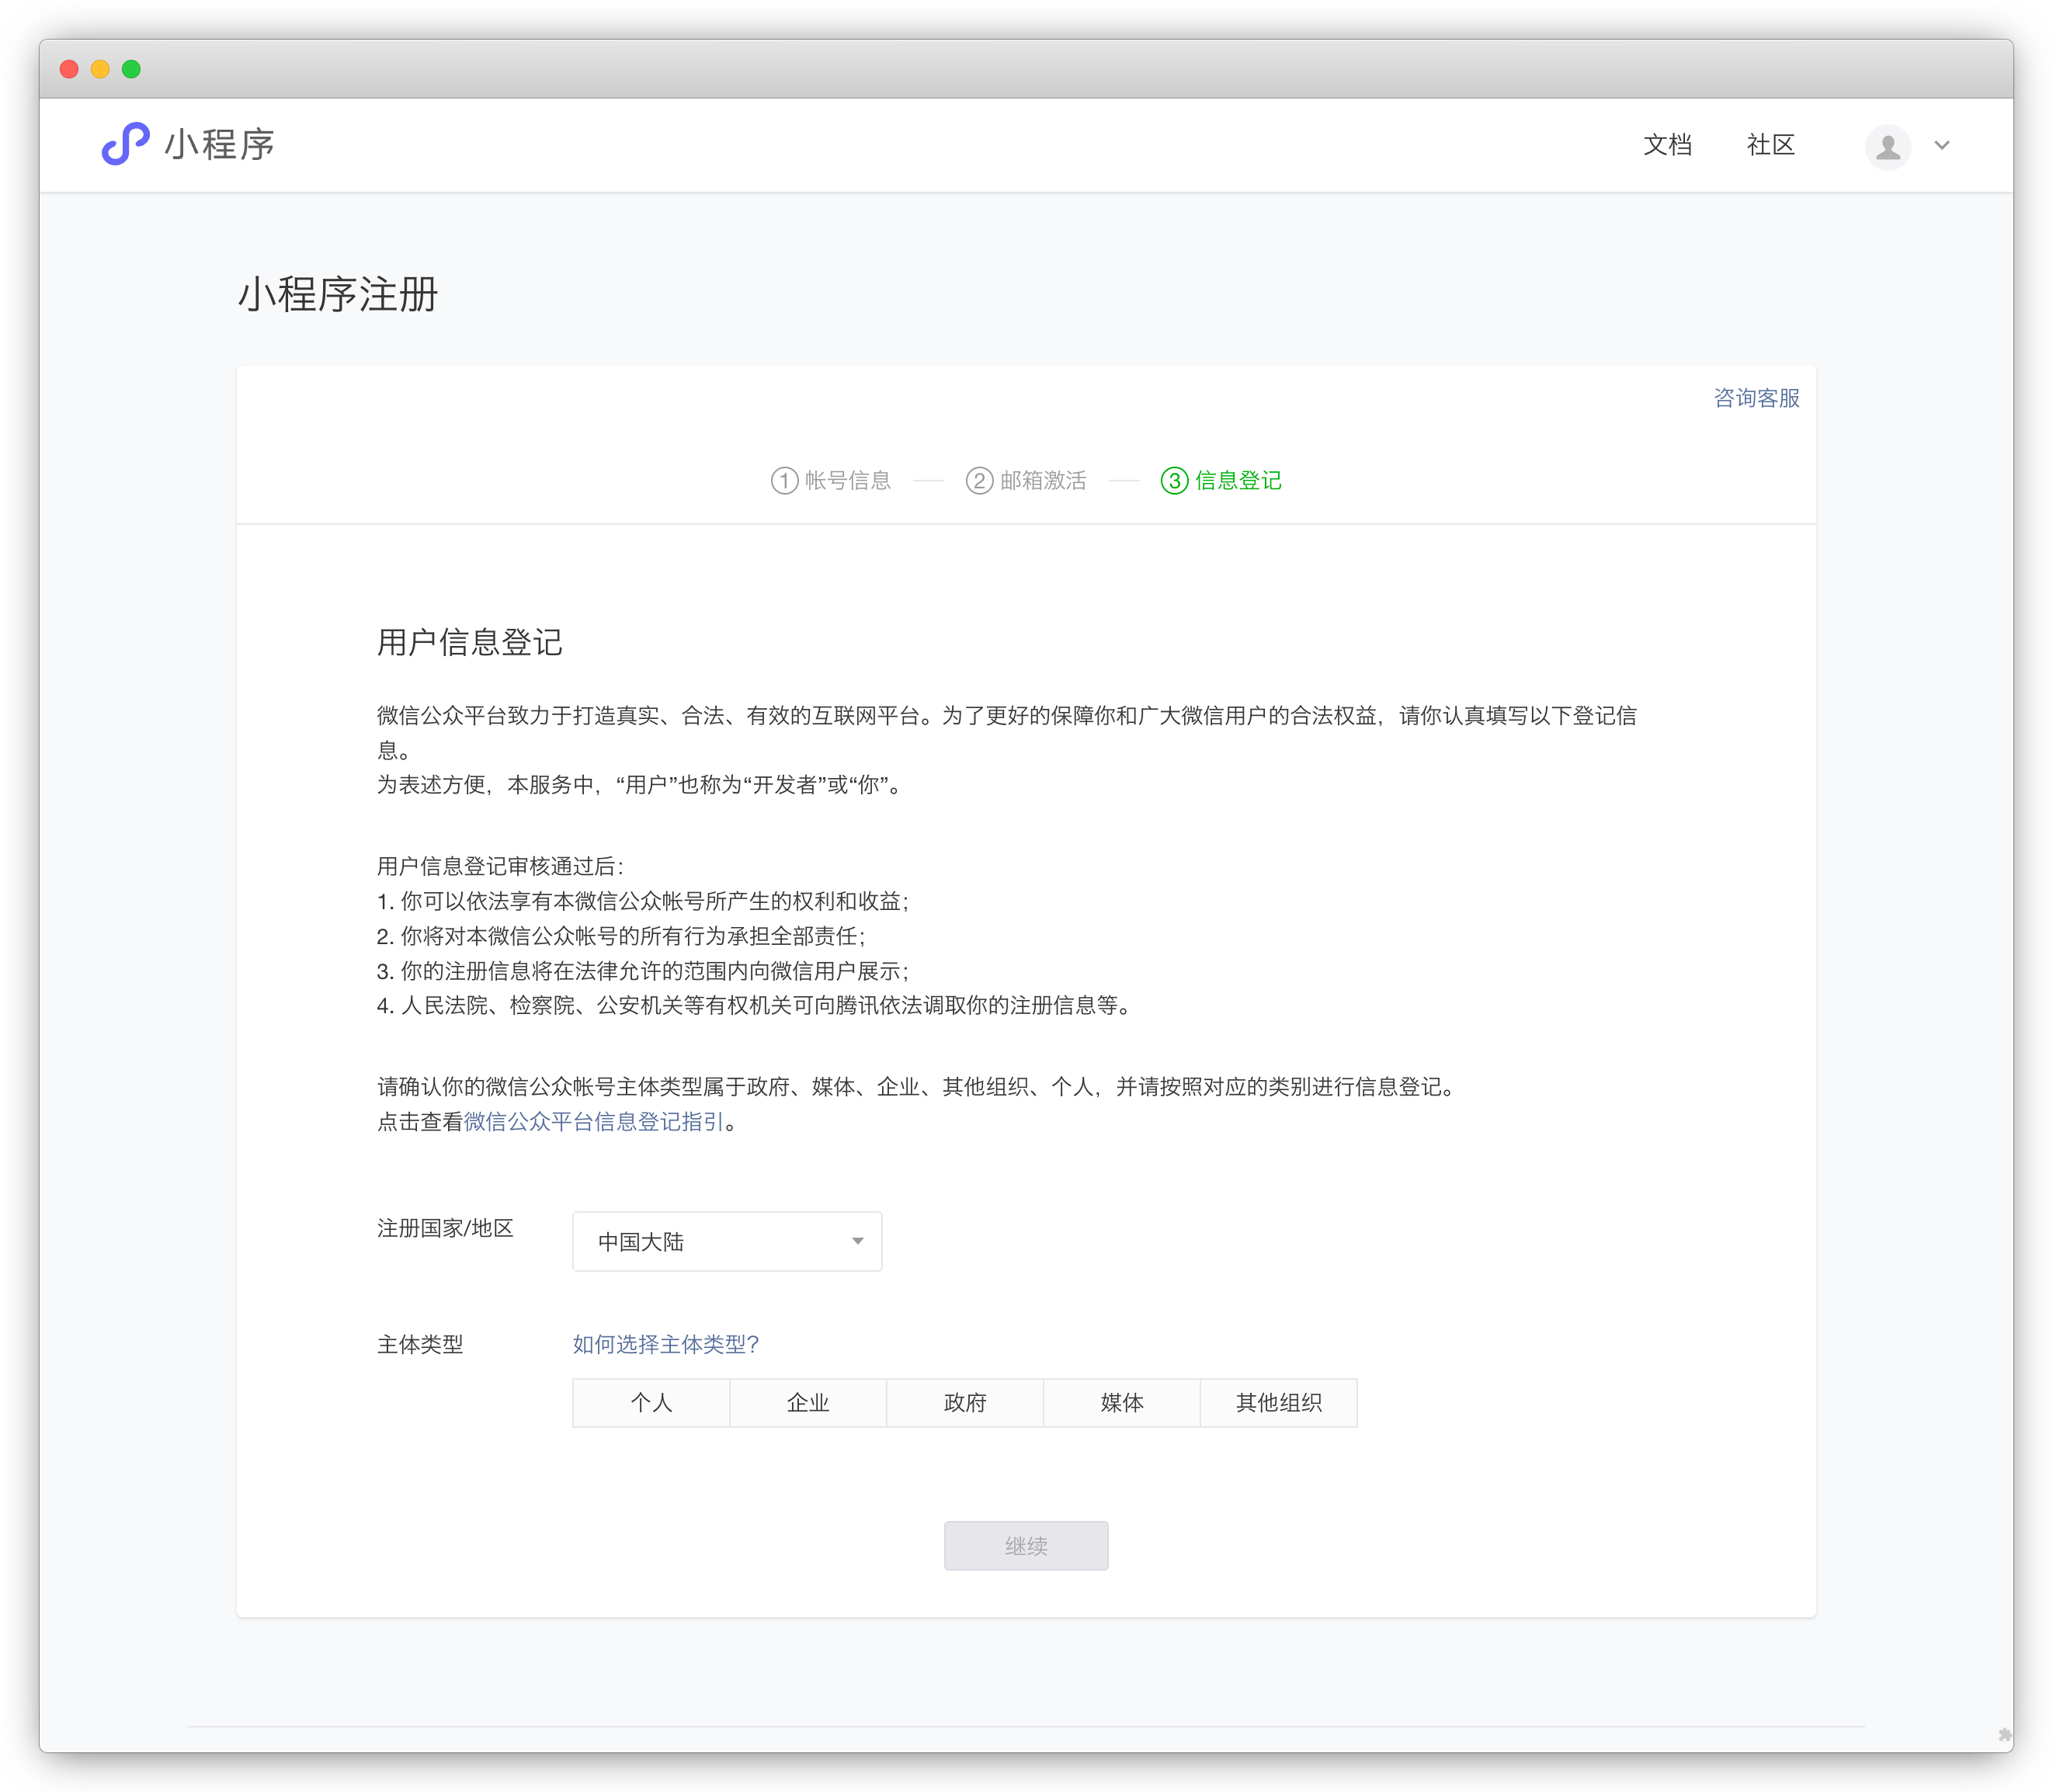Click the 小程序 mini program logo icon
The image size is (2053, 1792).
point(125,144)
